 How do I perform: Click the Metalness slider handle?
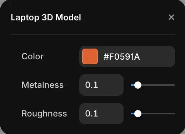click(x=138, y=85)
